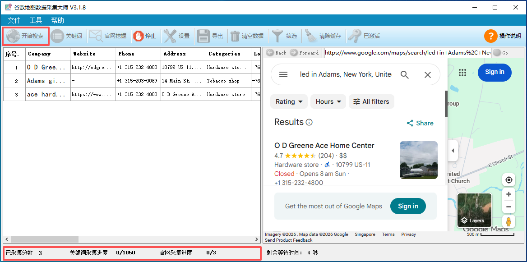Click the 清空数据 trash can icon

pos(235,36)
